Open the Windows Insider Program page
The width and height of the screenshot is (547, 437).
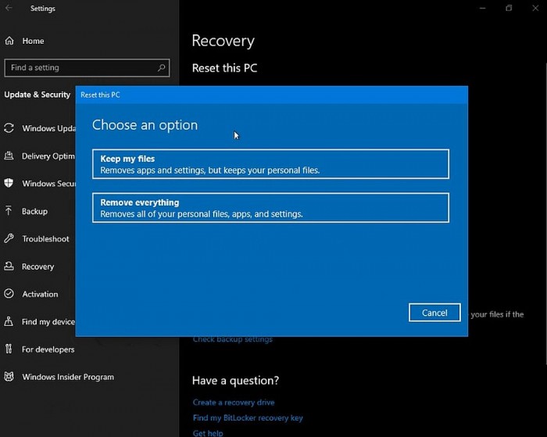tap(68, 377)
